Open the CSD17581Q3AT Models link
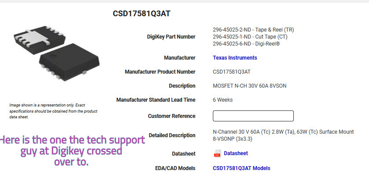The height and width of the screenshot is (181, 369). click(241, 168)
